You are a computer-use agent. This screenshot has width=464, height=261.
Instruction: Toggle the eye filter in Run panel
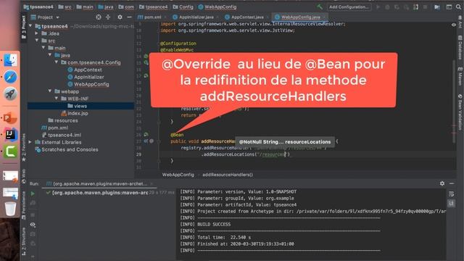tap(33, 225)
